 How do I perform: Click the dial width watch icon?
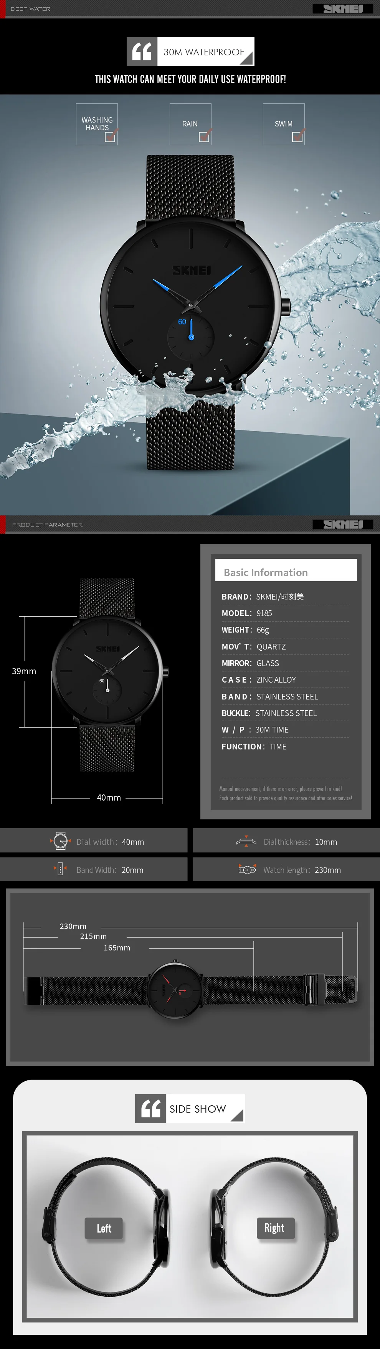[61, 841]
